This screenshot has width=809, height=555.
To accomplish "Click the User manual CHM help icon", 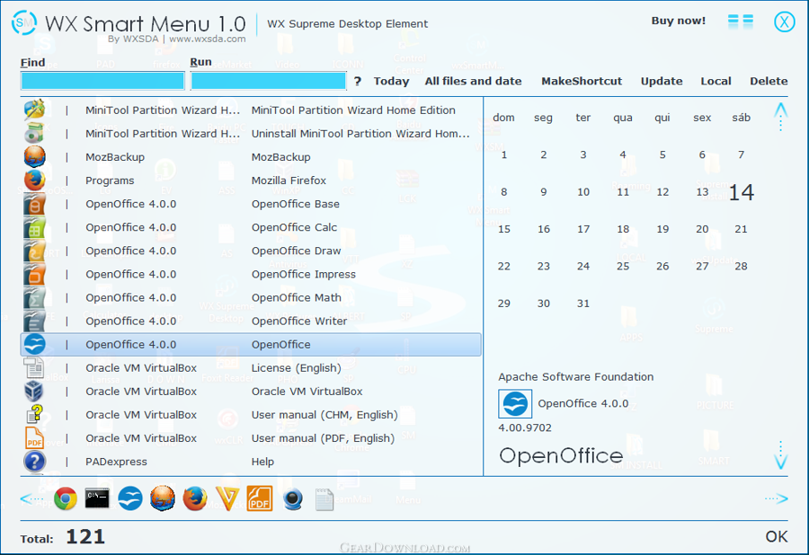I will [x=34, y=415].
